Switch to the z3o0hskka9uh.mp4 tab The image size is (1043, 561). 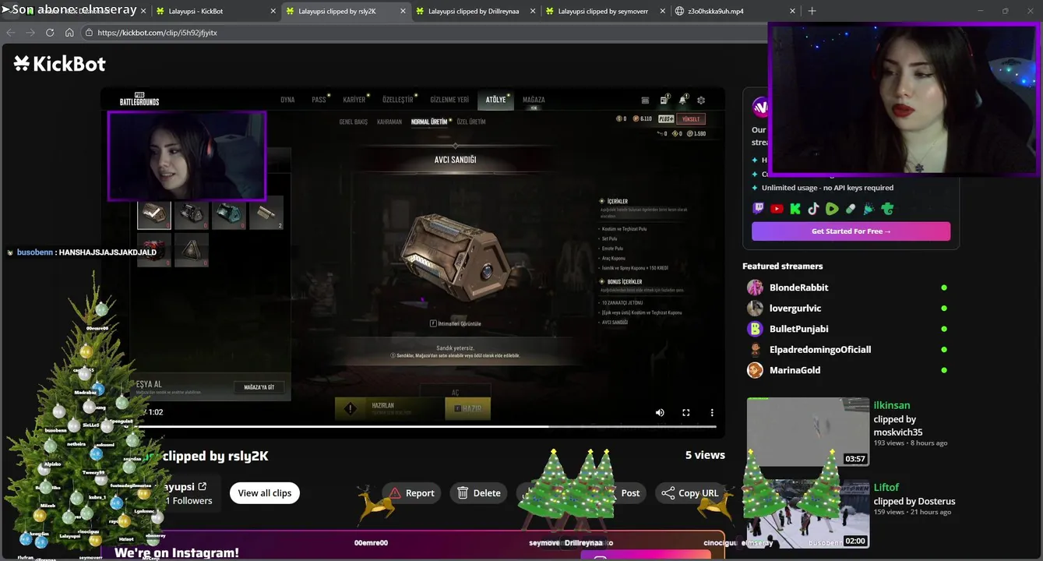(735, 12)
